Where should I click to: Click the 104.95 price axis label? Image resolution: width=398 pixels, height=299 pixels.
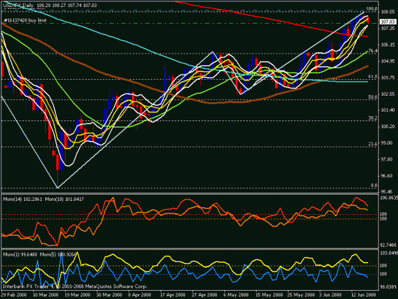[x=388, y=61]
